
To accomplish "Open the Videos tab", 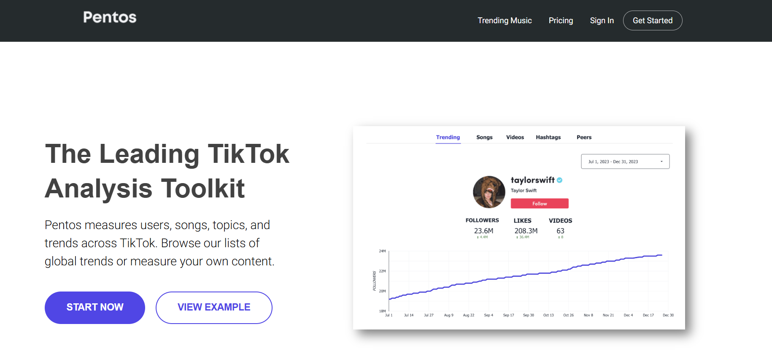I will pos(515,138).
